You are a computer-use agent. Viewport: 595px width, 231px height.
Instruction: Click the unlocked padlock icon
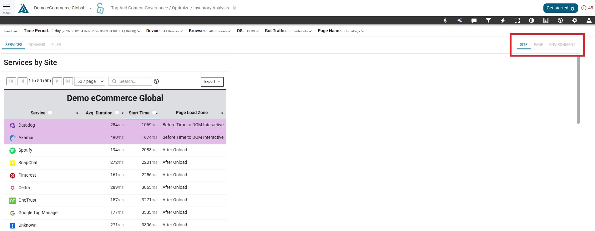click(x=100, y=8)
